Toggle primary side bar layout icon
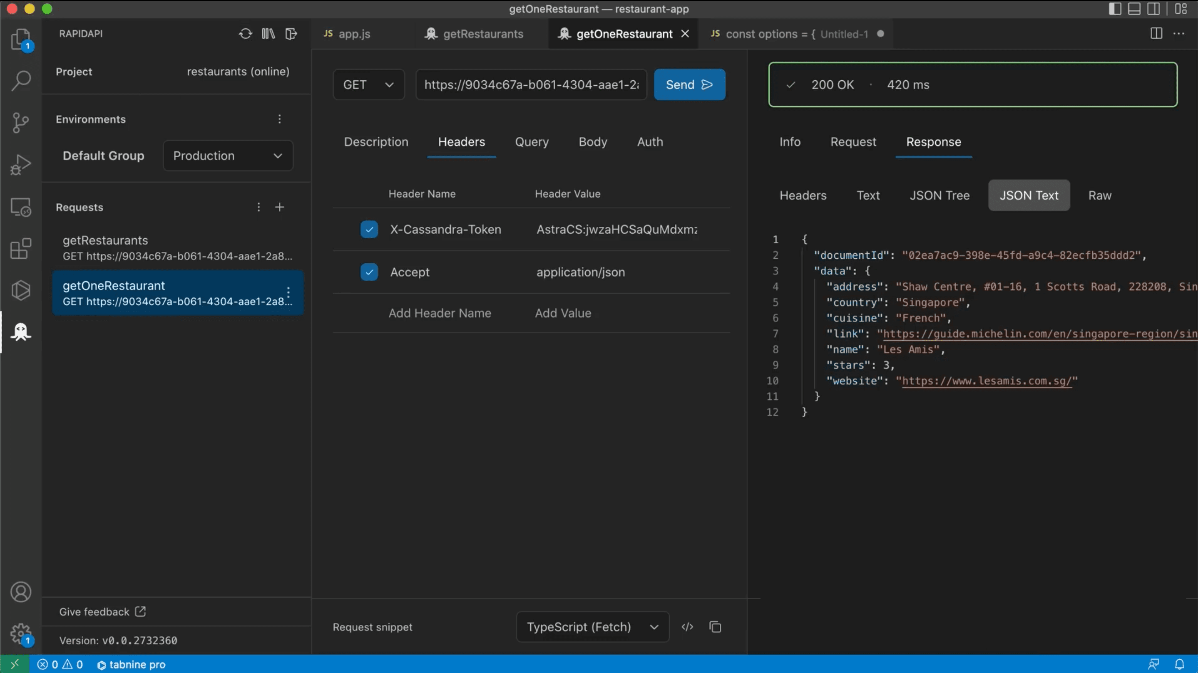The width and height of the screenshot is (1198, 673). (1115, 9)
